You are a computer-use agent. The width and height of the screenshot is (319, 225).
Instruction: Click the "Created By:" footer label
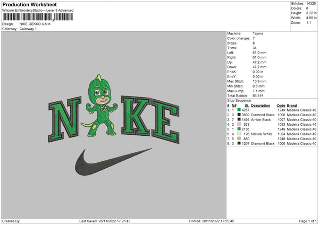[11, 221]
